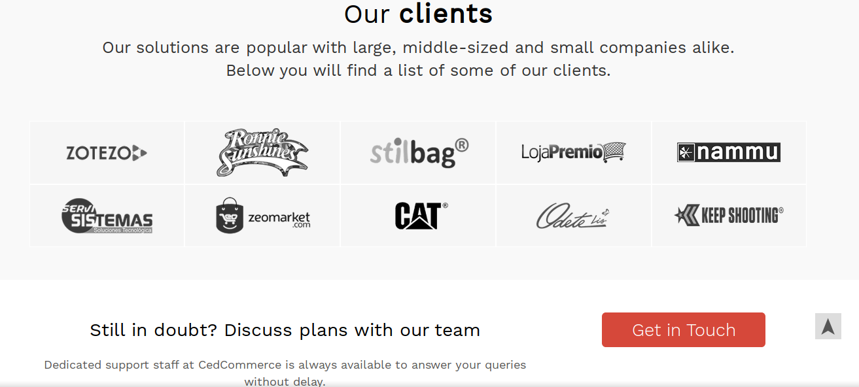Viewport: 859px width, 387px height.
Task: Open the Ronnie Sunshines client logo
Action: (x=262, y=152)
